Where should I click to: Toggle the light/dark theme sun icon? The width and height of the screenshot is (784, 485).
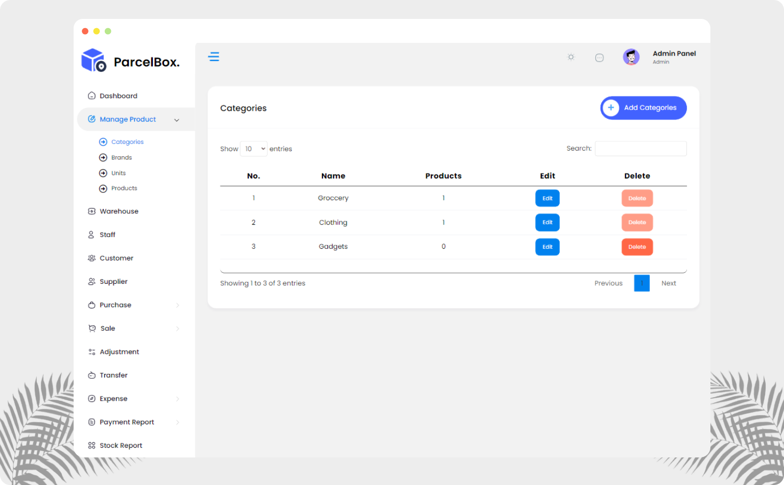tap(571, 57)
